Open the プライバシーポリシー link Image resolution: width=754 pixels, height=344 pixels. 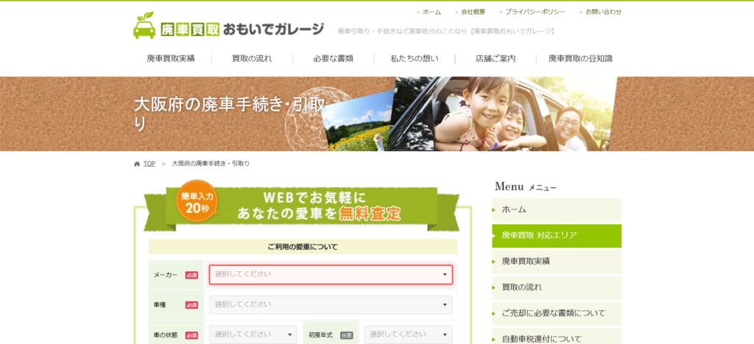point(535,12)
